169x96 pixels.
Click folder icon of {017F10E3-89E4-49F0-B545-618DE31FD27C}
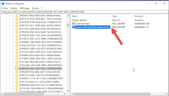coord(17,62)
